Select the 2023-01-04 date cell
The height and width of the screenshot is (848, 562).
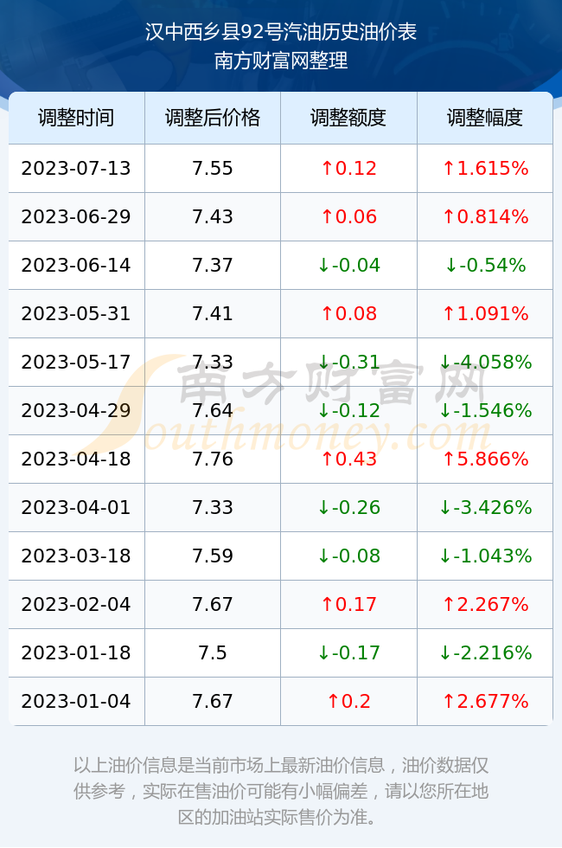click(76, 701)
